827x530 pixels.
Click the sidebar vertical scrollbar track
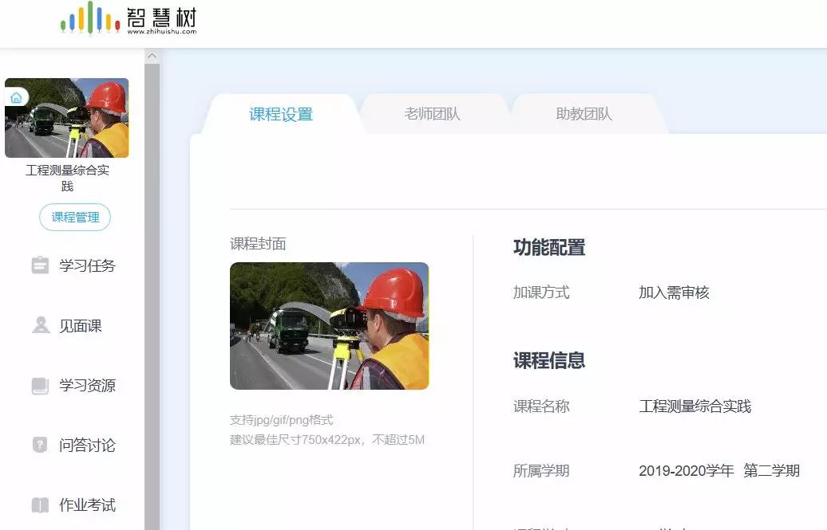tap(152, 319)
